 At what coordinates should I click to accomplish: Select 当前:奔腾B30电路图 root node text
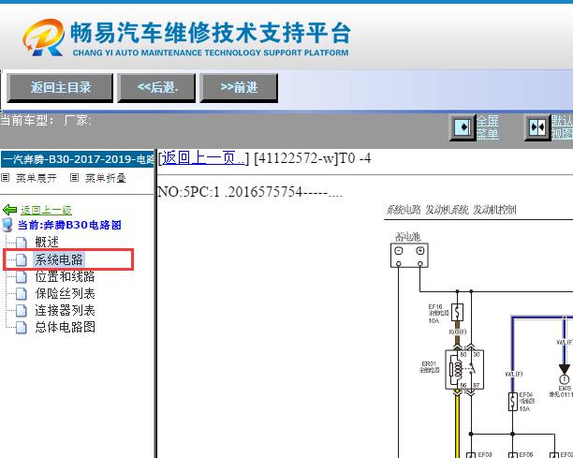click(69, 225)
